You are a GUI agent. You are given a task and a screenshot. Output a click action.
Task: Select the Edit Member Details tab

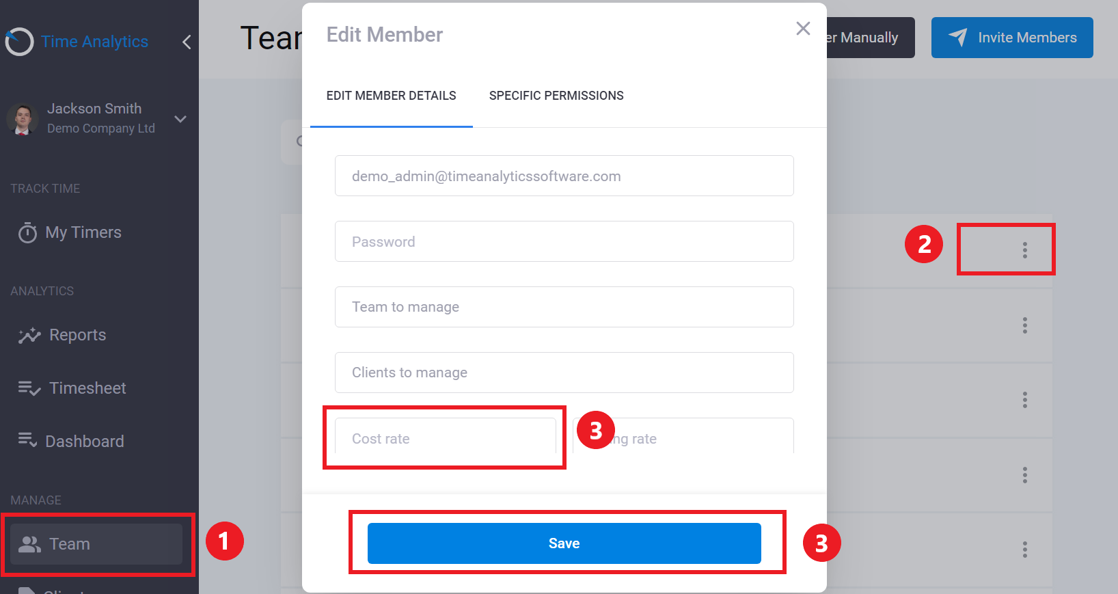pos(391,96)
